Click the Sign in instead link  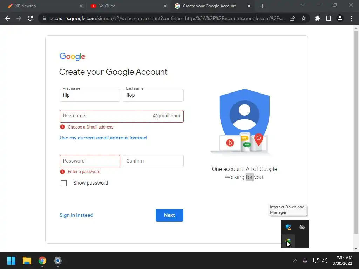click(x=76, y=215)
